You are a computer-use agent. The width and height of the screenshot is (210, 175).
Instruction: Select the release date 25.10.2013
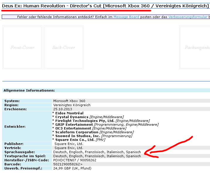pos(63,109)
